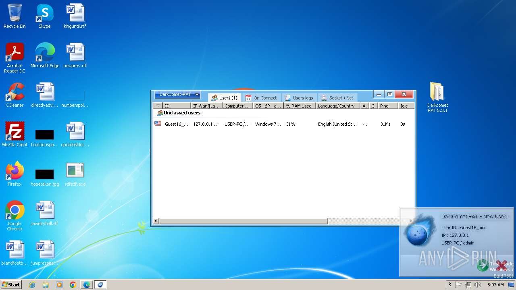Click the horizontal scrollbar thumb in user list
This screenshot has height=290, width=516.
click(x=243, y=221)
